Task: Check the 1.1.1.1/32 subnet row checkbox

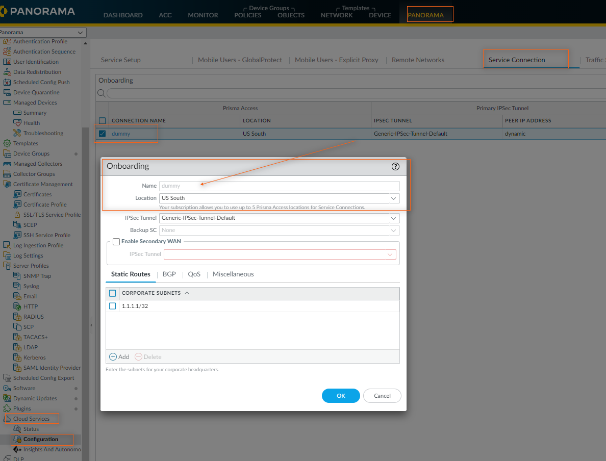Action: (x=113, y=306)
